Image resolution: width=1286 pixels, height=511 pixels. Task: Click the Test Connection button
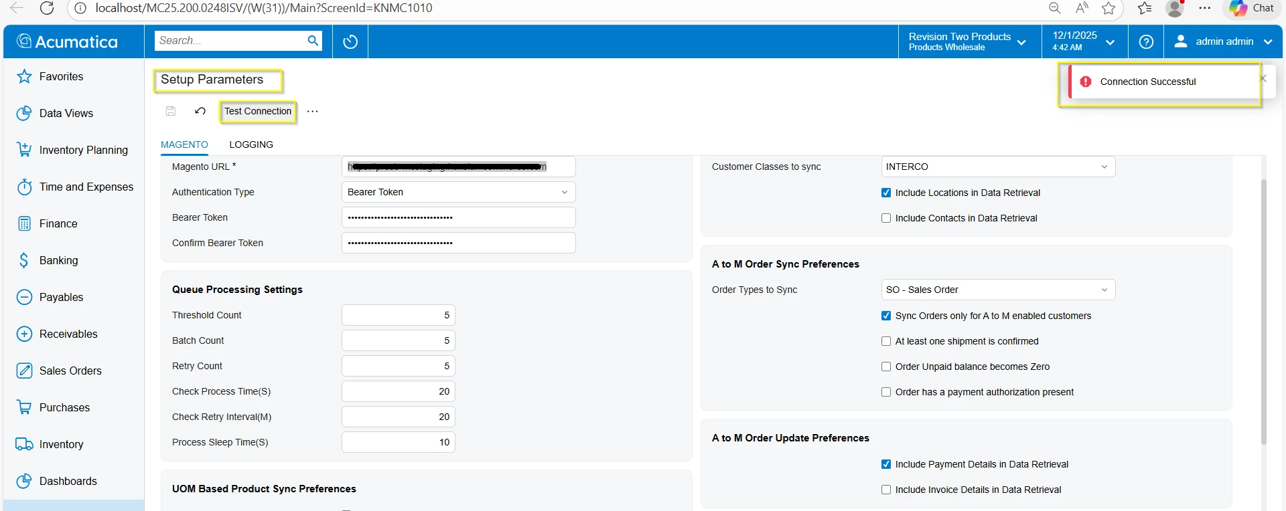click(x=258, y=111)
